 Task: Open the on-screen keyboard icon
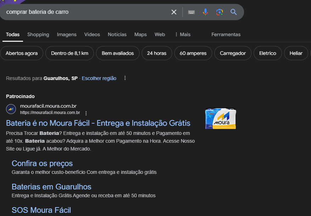pos(191,12)
